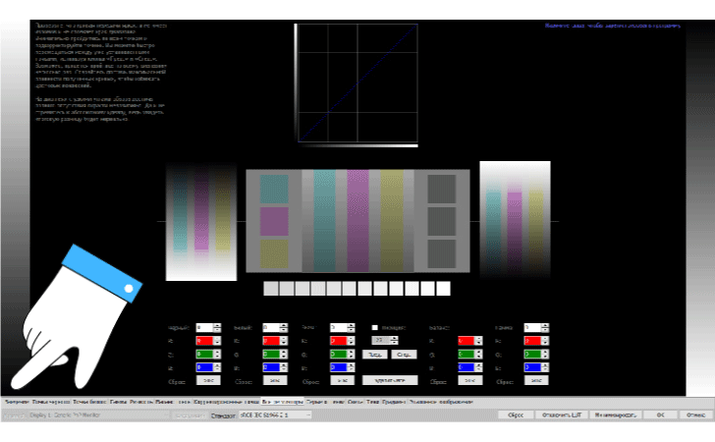Open the display selector dropdown at bottom left
This screenshot has height=442, width=715.
59,415
